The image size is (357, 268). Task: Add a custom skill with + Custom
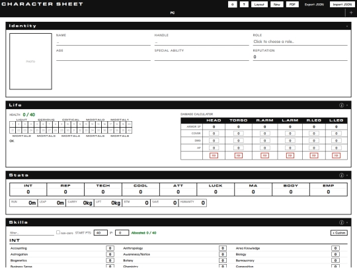[x=338, y=233]
